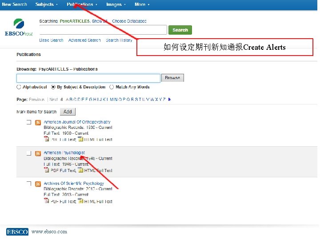This screenshot has width=320, height=240.
Task: Open Archives Of Scientific Psychology title link
Action: point(74,183)
